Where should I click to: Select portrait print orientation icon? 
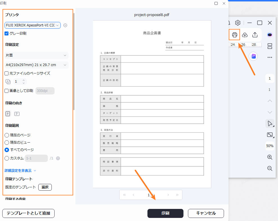pyautogui.click(x=8, y=114)
